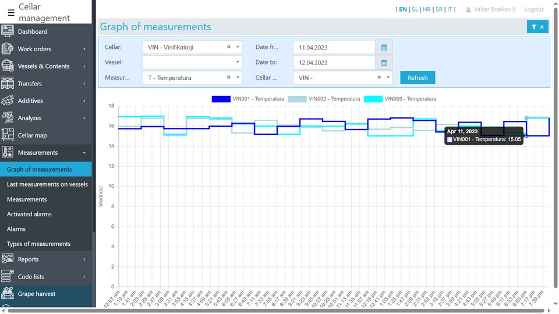Open the Dashboard sidebar icon
The image size is (559, 314).
[x=8, y=31]
